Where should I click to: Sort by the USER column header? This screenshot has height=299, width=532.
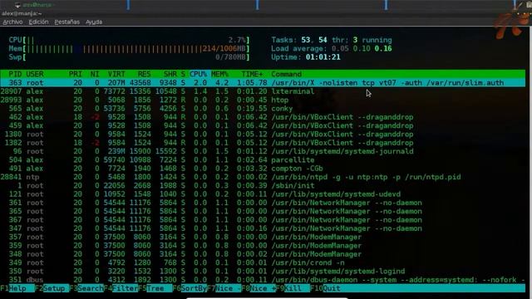(x=35, y=74)
